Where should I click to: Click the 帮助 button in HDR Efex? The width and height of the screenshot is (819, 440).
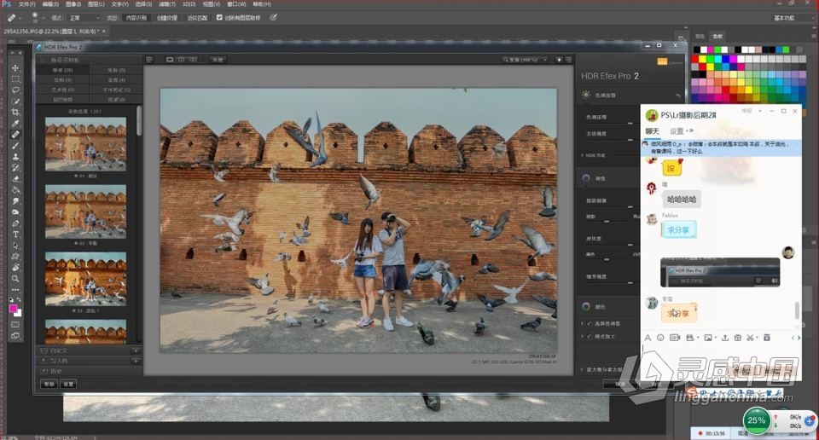tap(49, 384)
